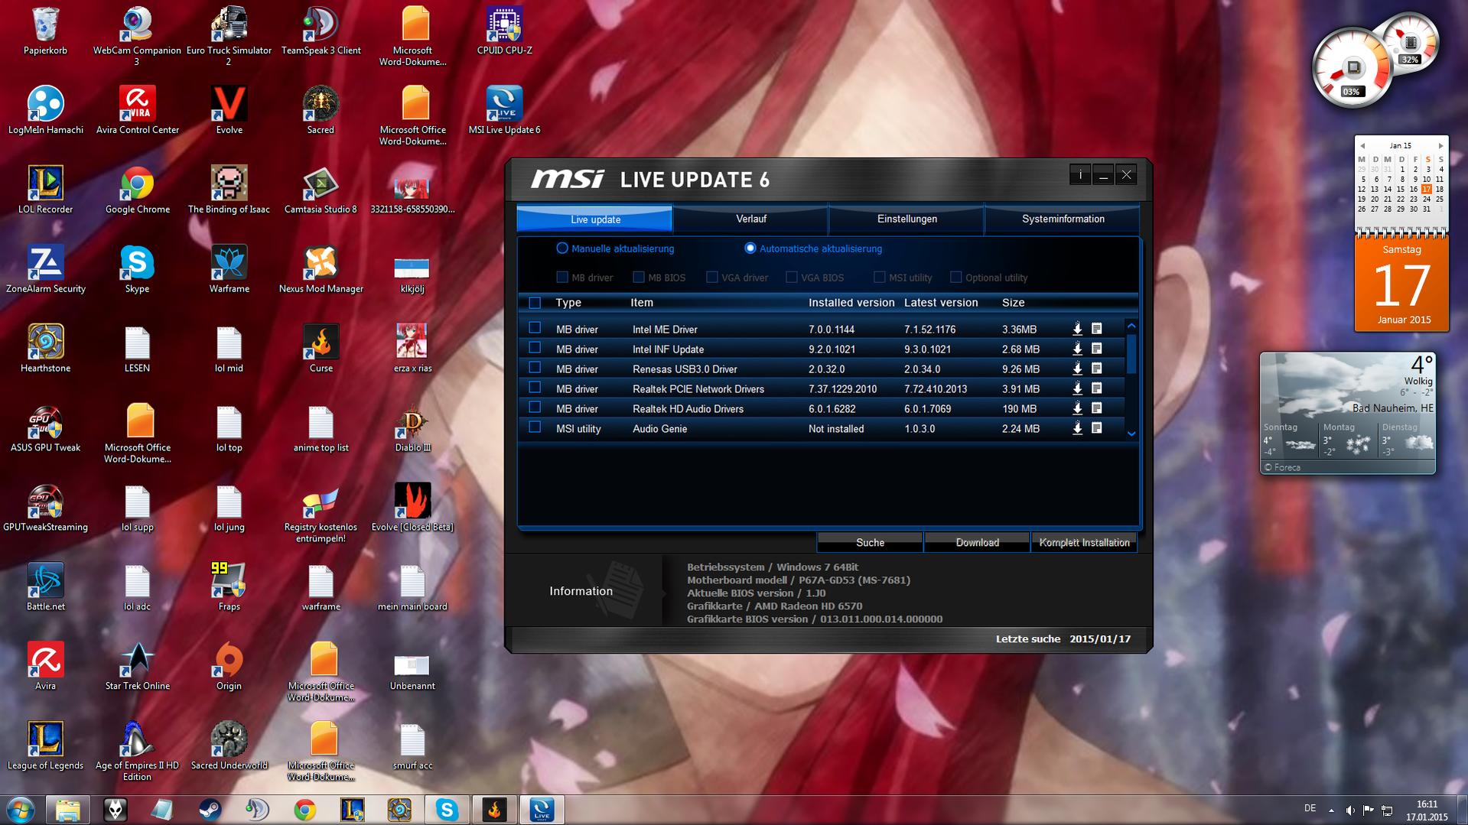1468x825 pixels.
Task: Select the Fraps desktop icon
Action: point(229,587)
